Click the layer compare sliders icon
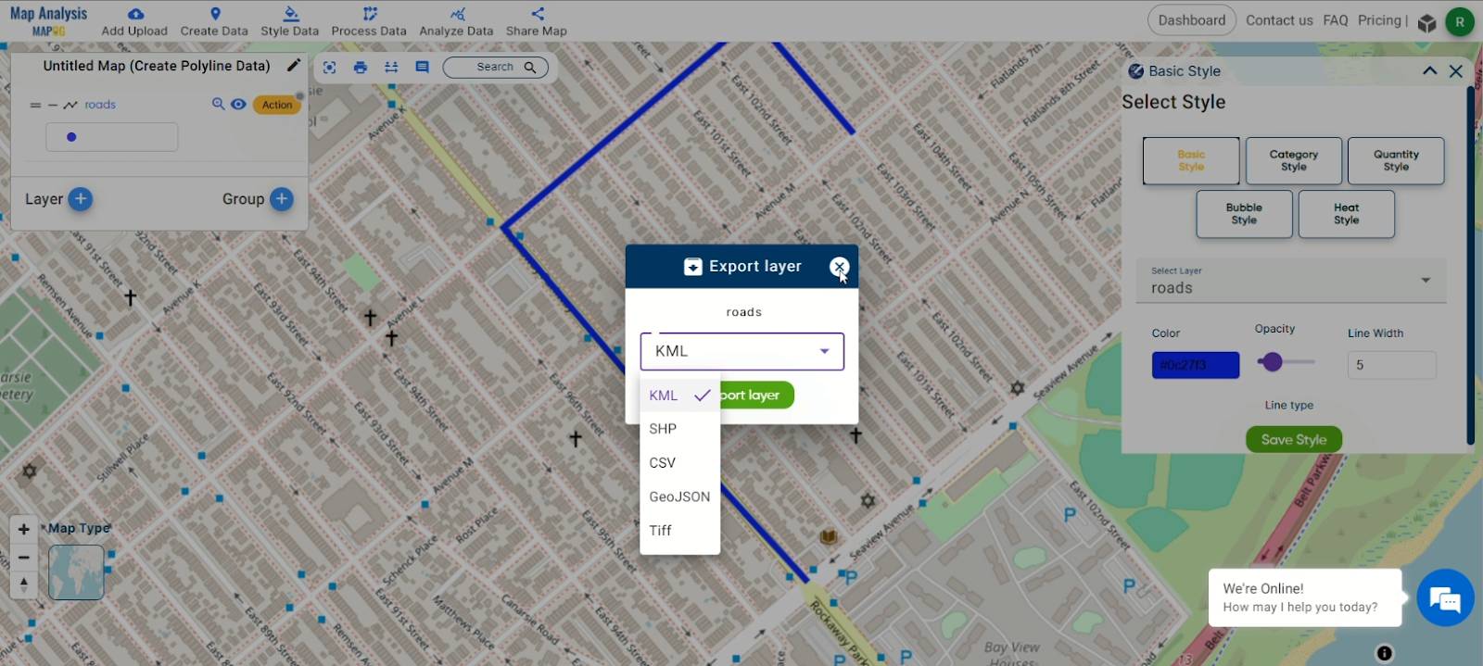The width and height of the screenshot is (1483, 666). point(391,67)
